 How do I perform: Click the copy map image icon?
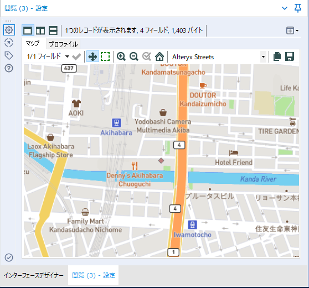coord(277,56)
